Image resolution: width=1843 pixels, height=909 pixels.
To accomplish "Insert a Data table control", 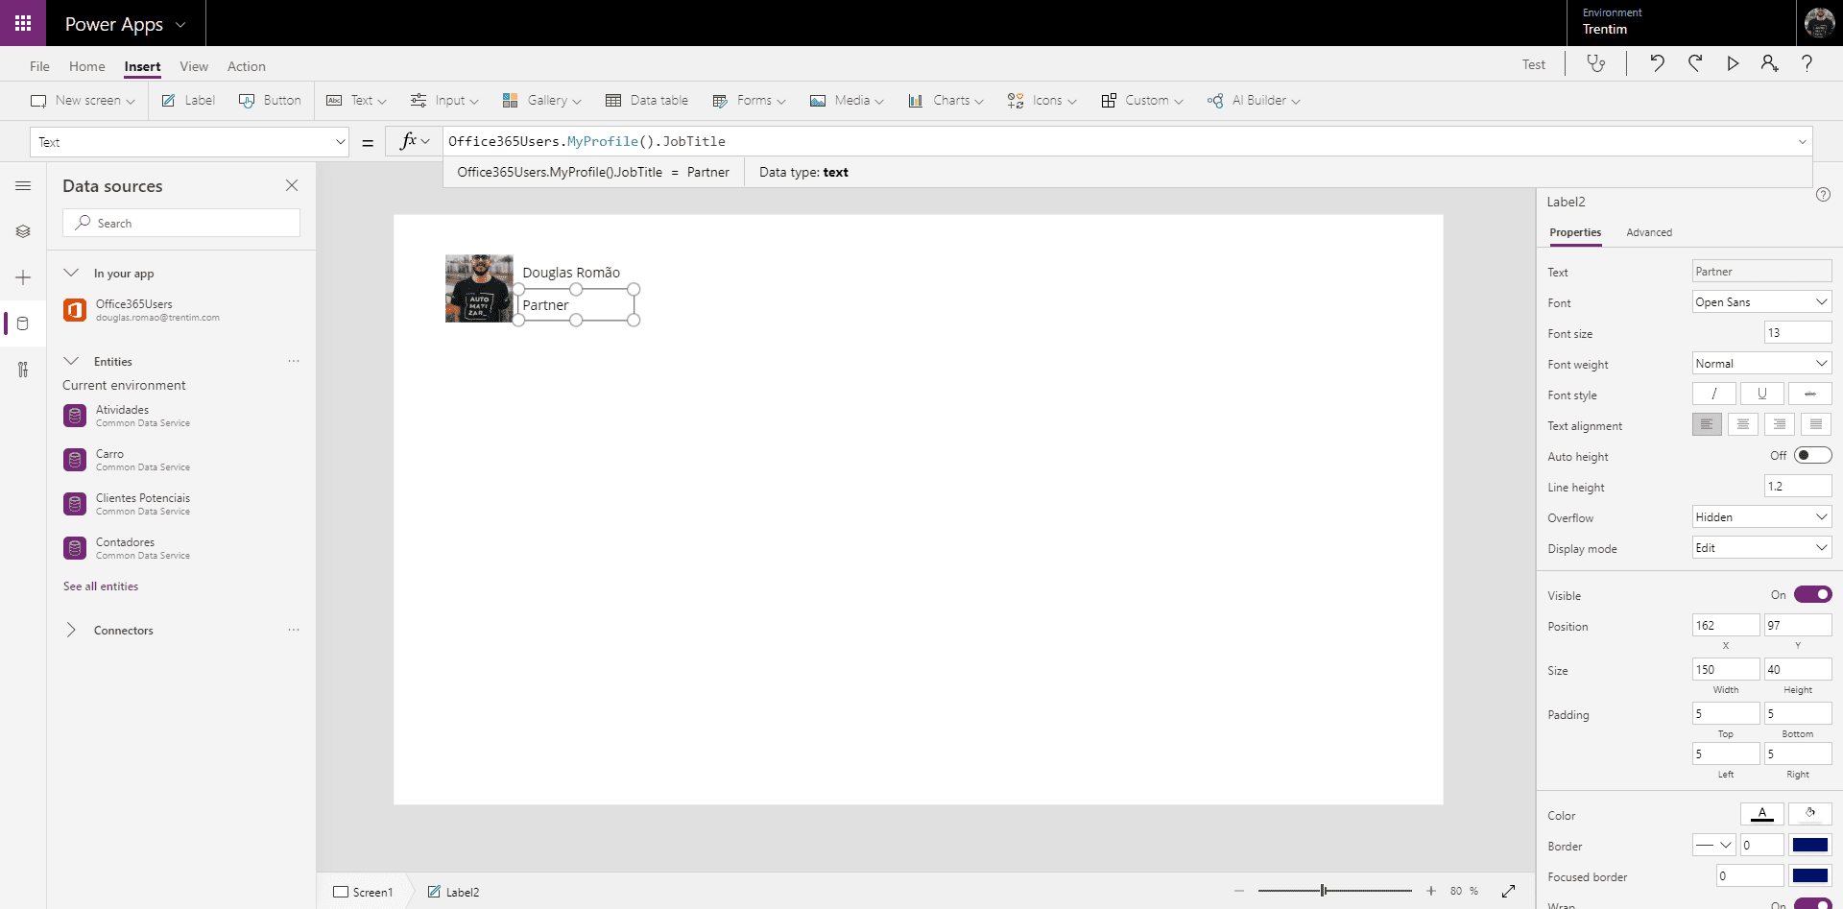I will [648, 100].
